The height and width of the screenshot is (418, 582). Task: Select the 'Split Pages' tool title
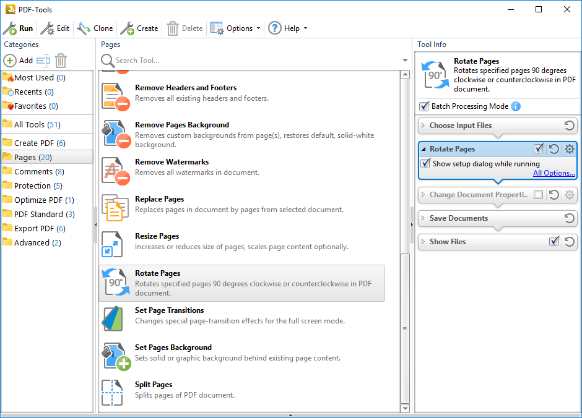coord(154,384)
